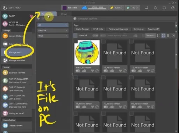Click the sync transfer arrows icon

pos(147,8)
